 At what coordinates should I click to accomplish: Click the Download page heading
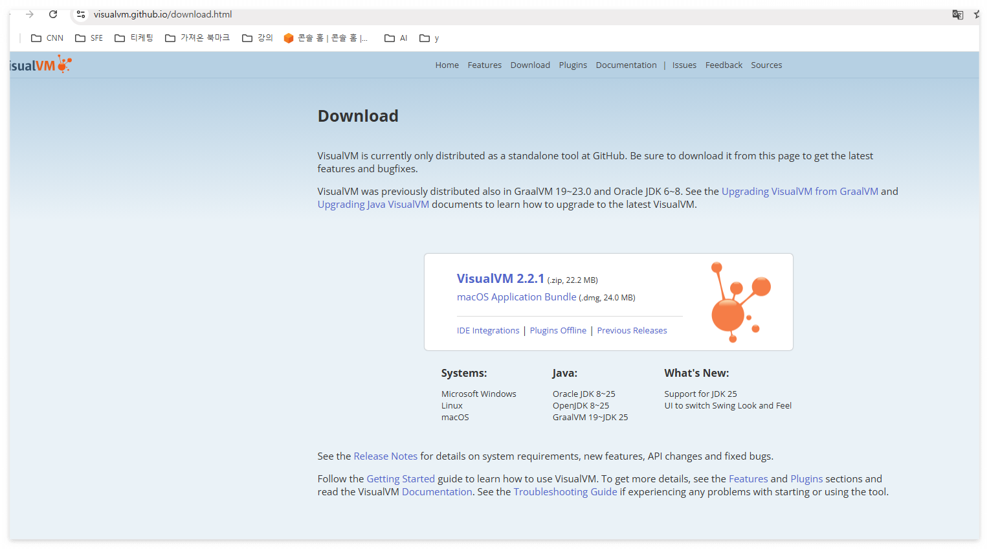point(358,116)
